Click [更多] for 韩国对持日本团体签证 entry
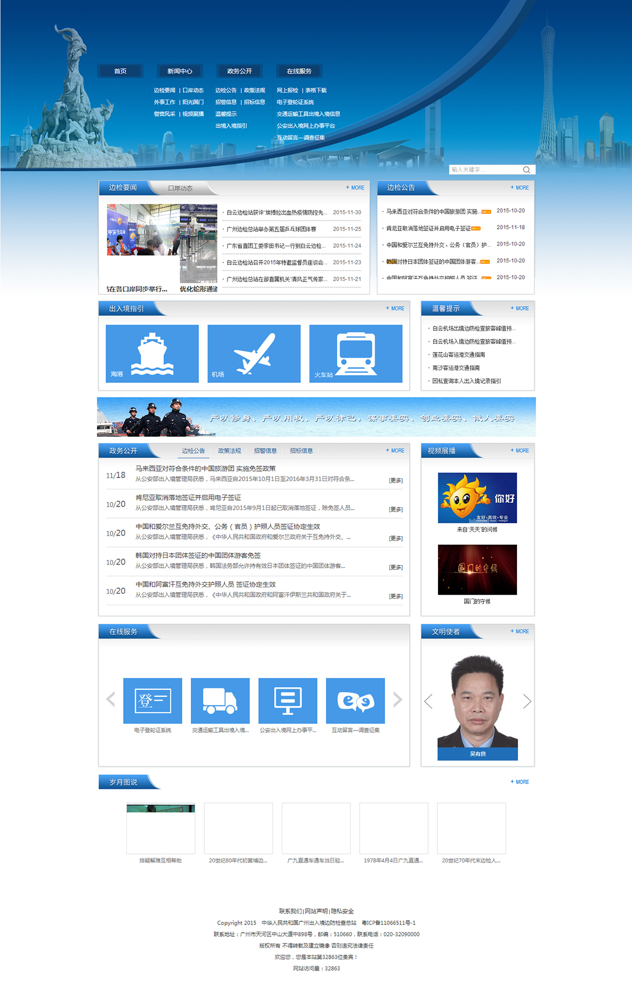The width and height of the screenshot is (632, 991). pyautogui.click(x=396, y=567)
